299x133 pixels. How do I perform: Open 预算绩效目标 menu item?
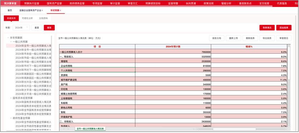click(153, 3)
